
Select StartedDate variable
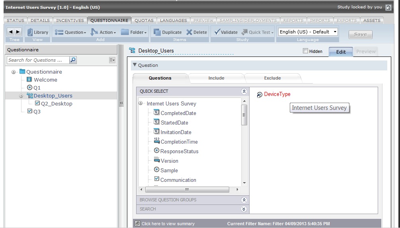(171, 123)
